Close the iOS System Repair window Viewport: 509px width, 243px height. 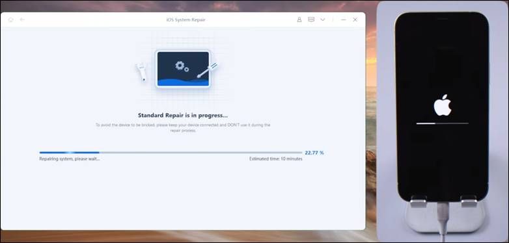pos(355,19)
